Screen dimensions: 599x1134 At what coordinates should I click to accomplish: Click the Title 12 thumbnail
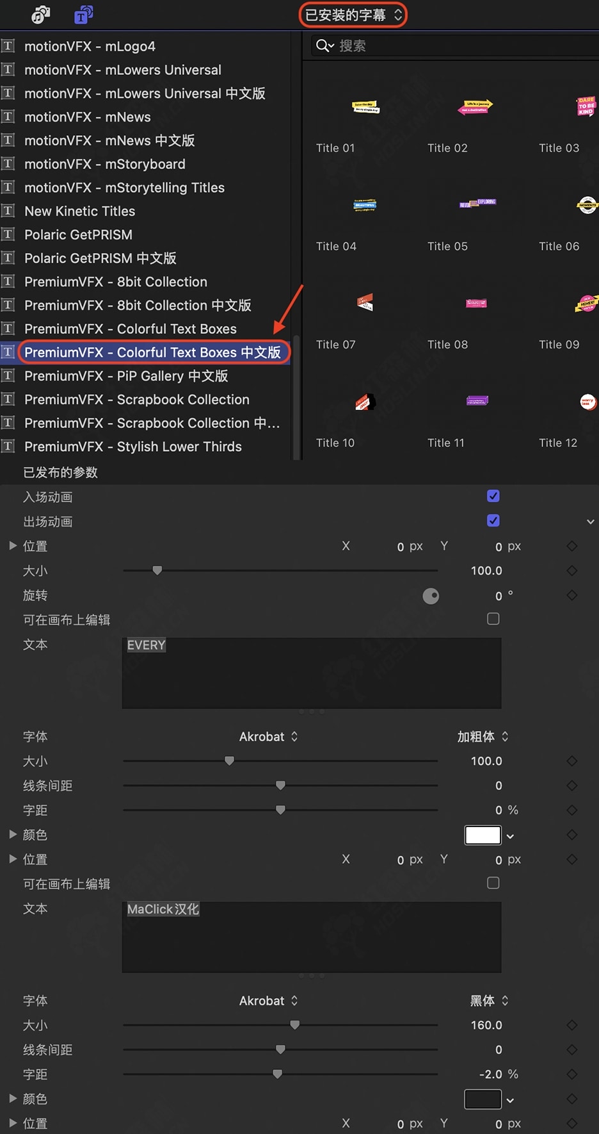click(x=587, y=402)
